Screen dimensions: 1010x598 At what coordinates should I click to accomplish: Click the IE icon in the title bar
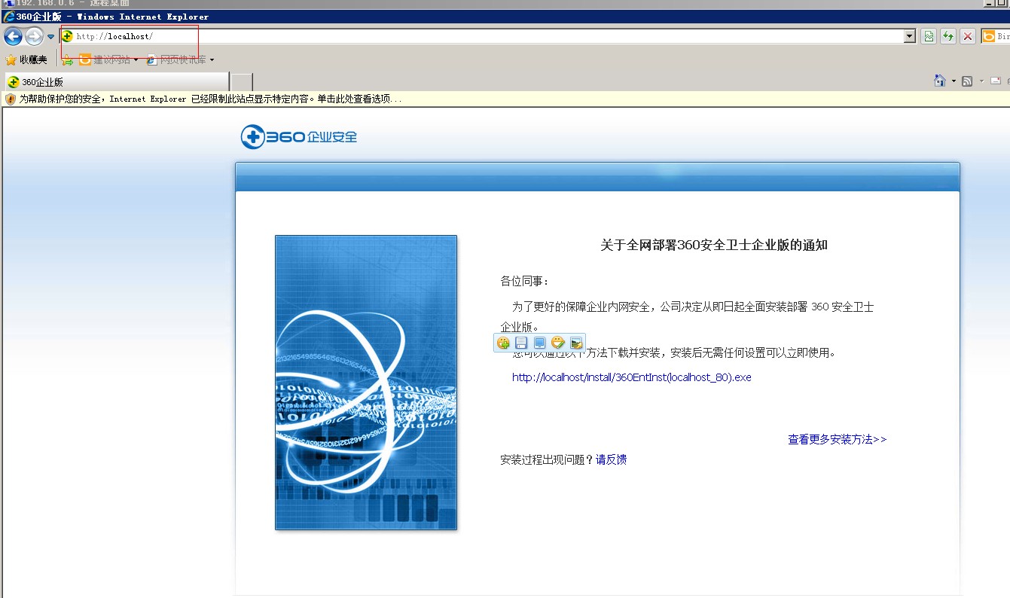[x=8, y=17]
